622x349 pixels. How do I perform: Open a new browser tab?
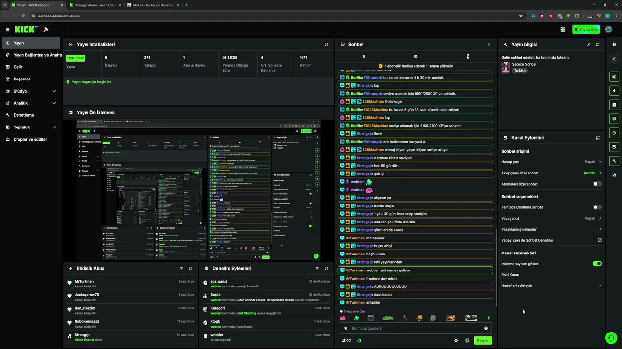point(187,5)
